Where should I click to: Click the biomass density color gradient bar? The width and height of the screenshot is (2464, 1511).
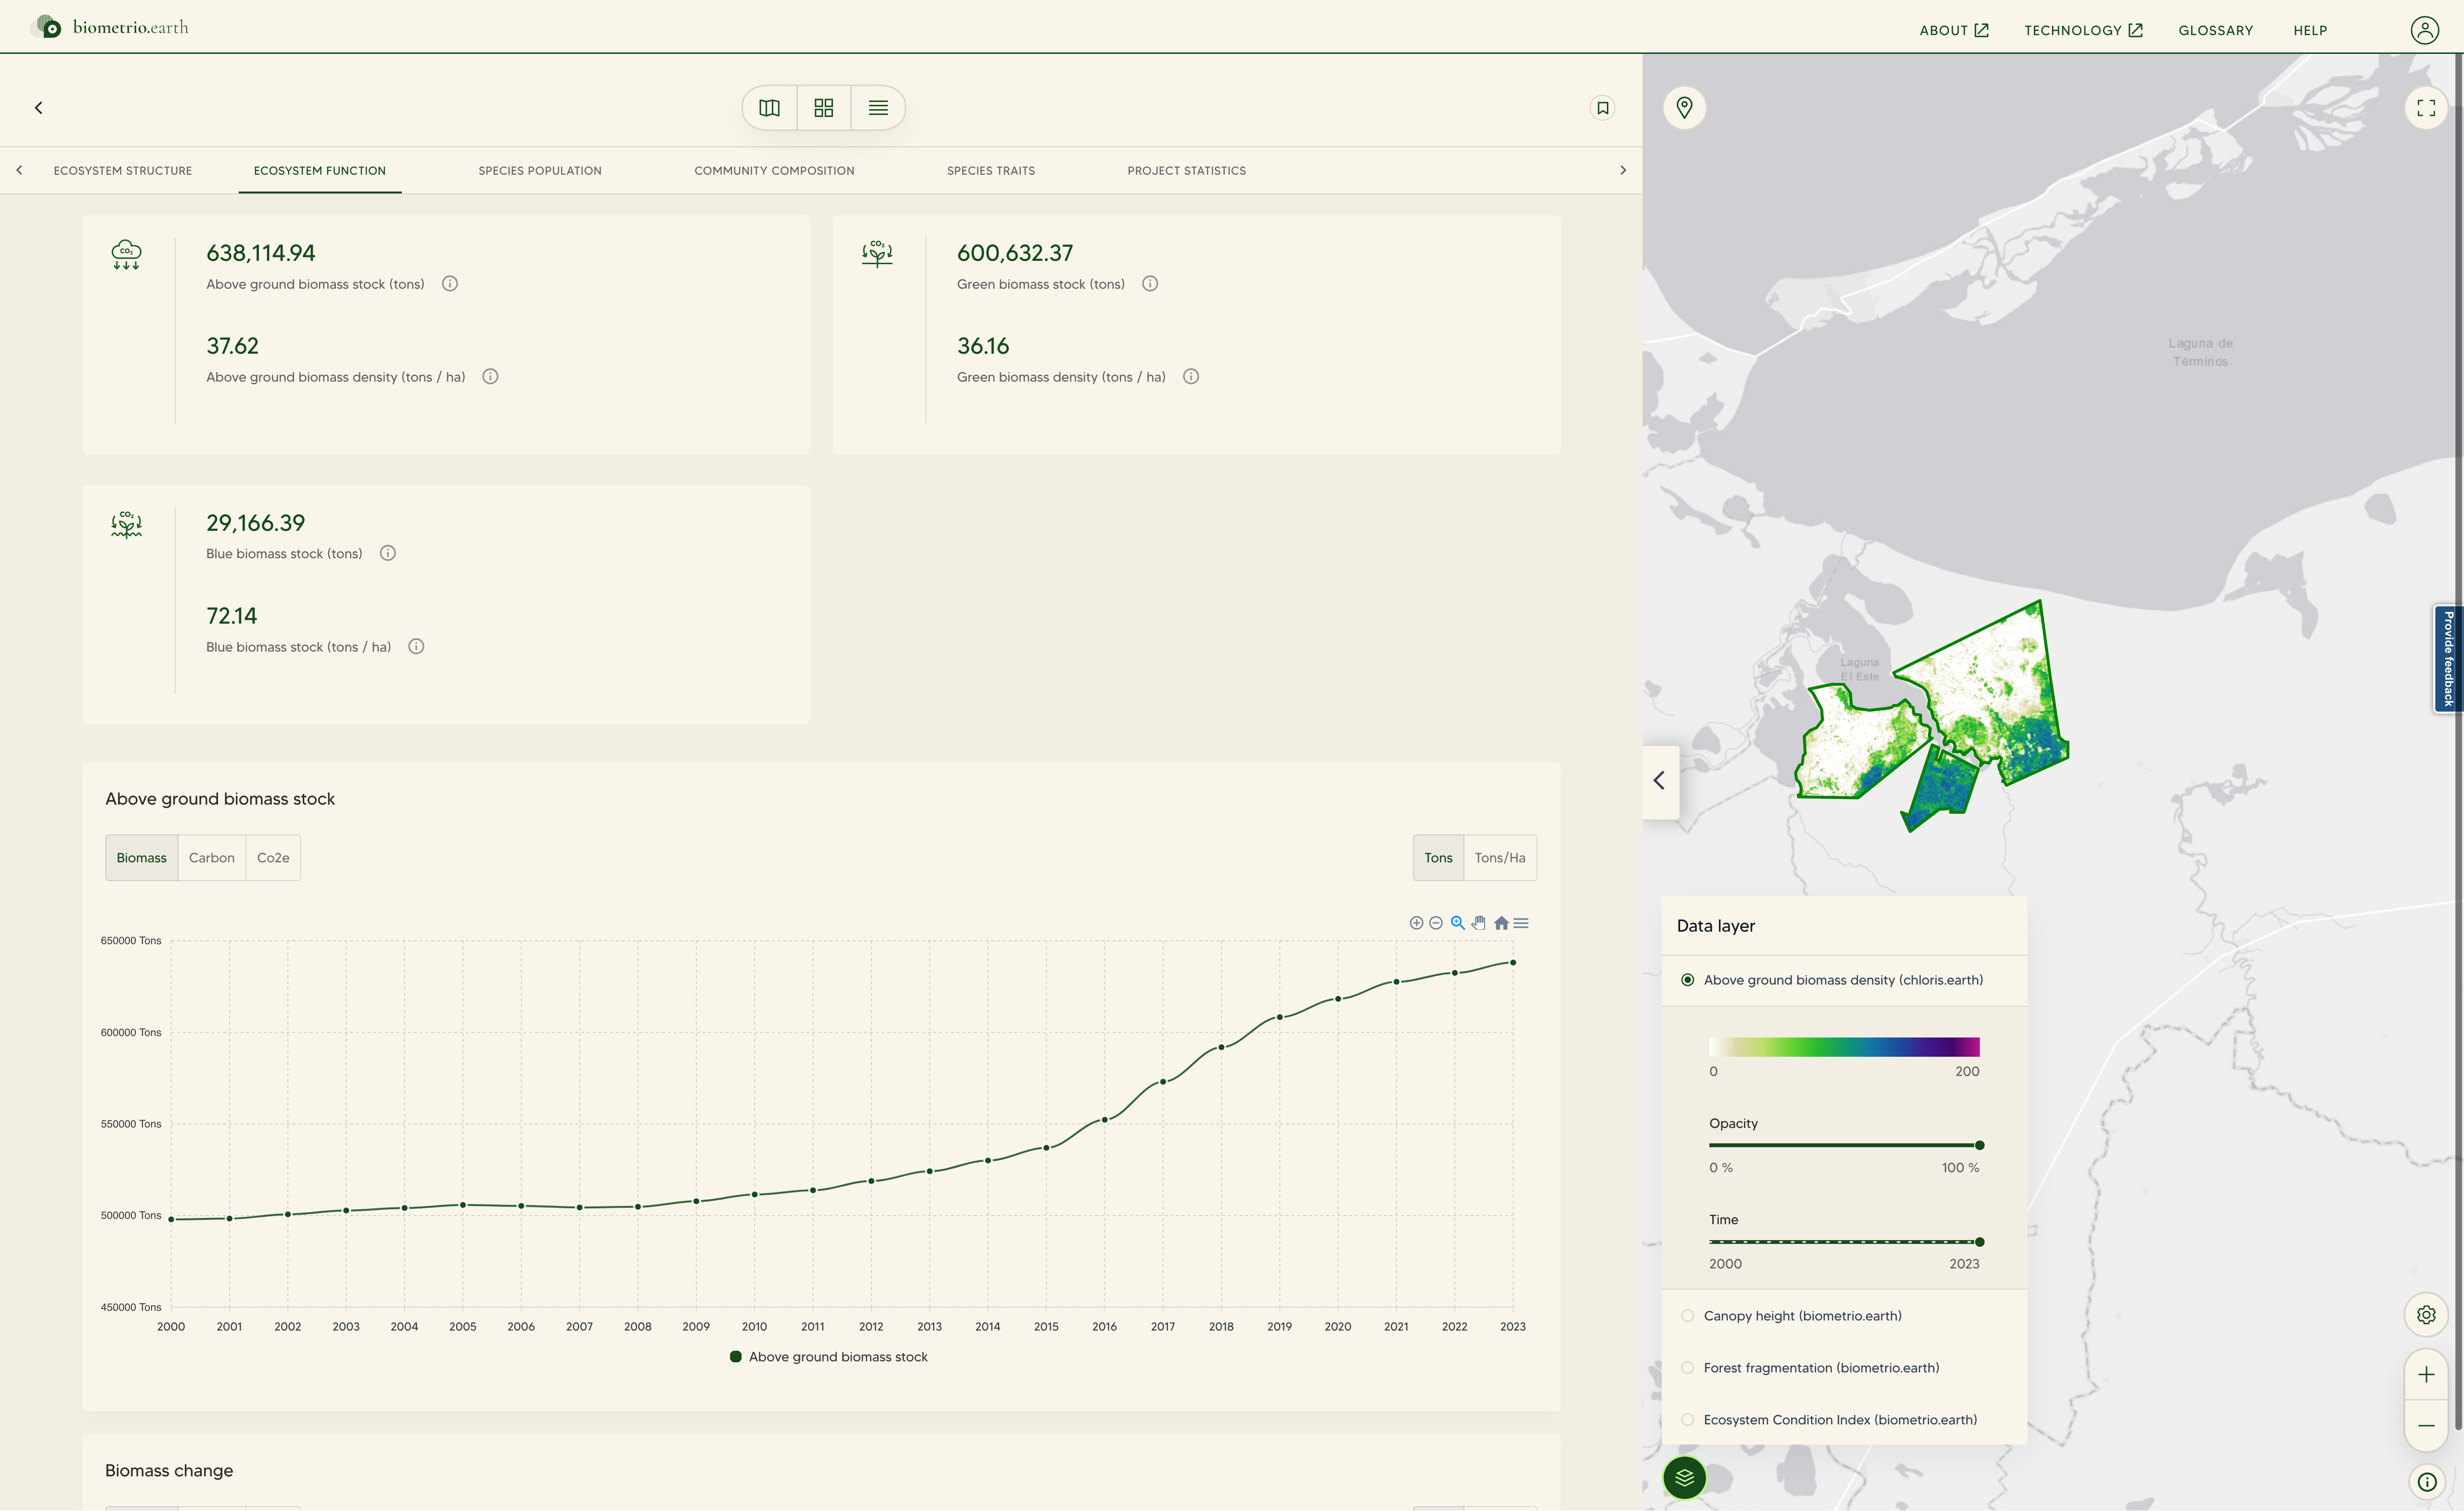coord(1844,1047)
